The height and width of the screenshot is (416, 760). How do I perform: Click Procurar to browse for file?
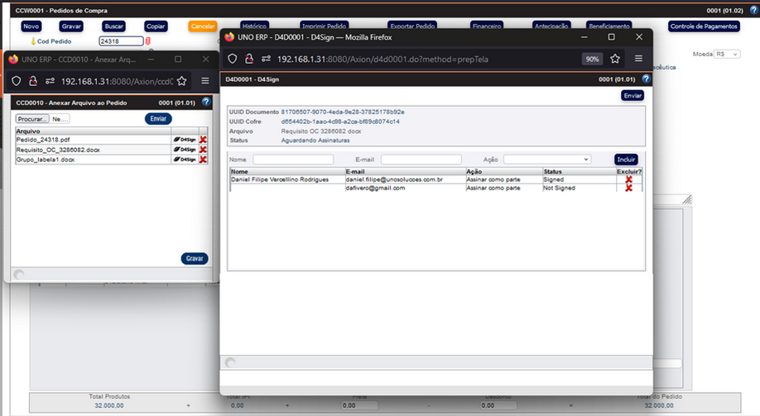pyautogui.click(x=32, y=119)
